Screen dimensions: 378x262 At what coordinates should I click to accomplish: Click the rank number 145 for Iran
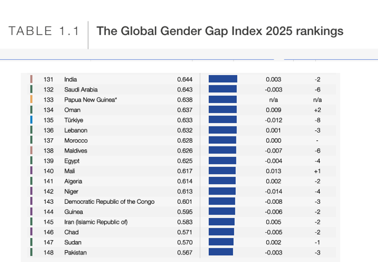[x=49, y=222]
